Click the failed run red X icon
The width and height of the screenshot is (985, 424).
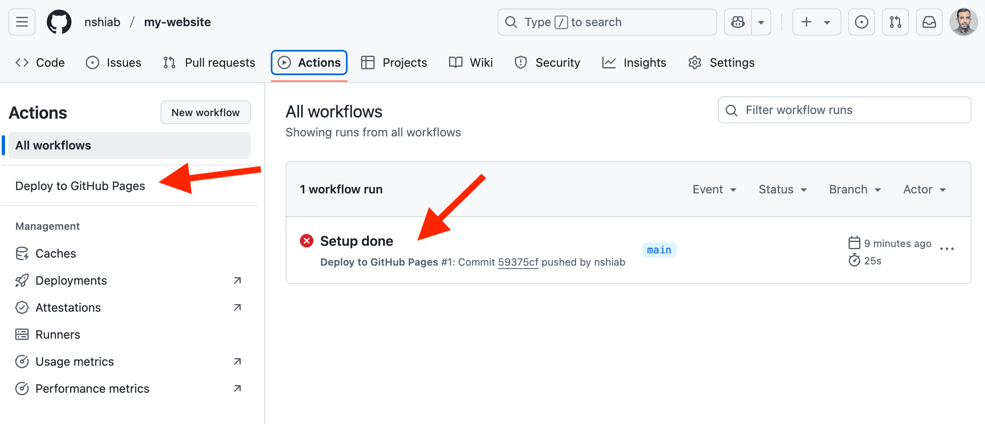(307, 241)
